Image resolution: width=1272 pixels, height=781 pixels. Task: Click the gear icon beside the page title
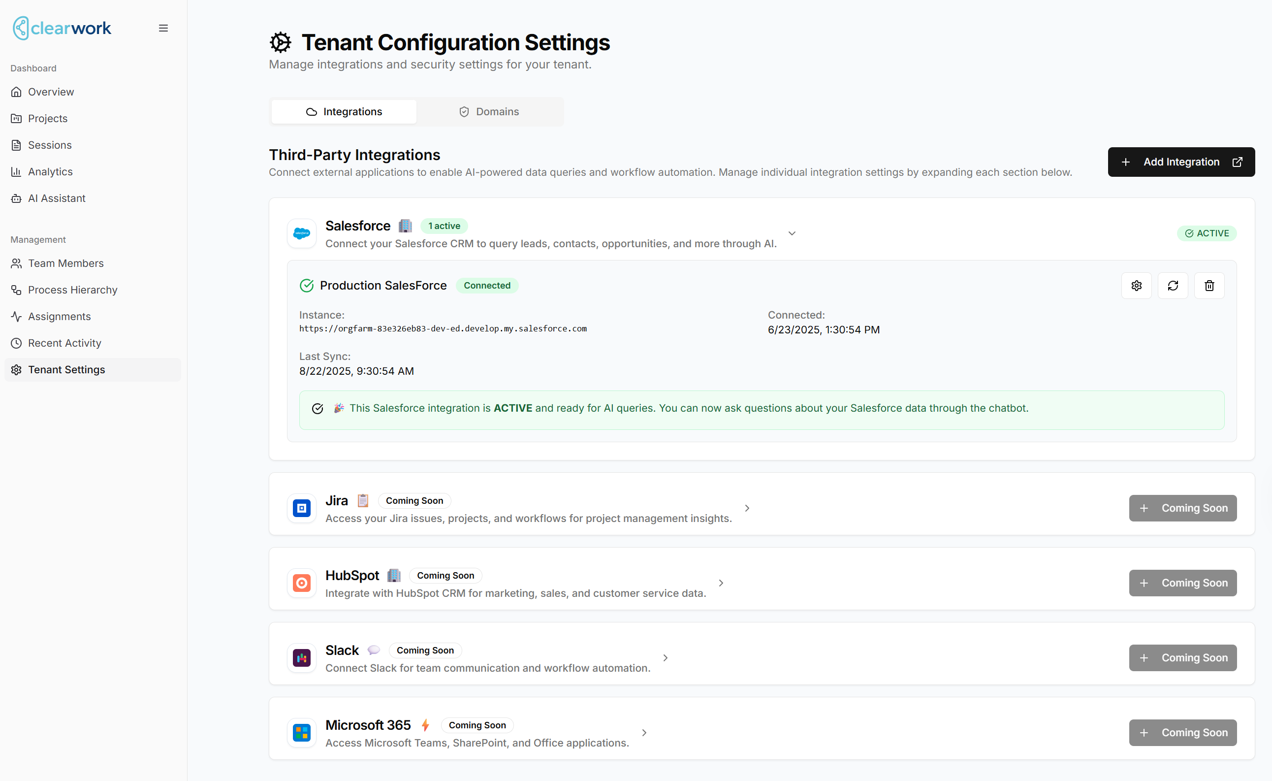point(281,42)
